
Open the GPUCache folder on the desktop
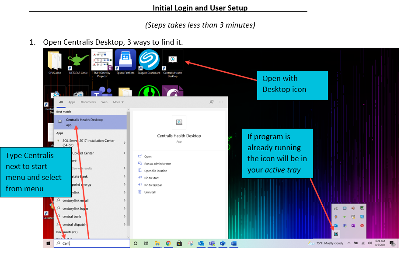click(x=55, y=62)
